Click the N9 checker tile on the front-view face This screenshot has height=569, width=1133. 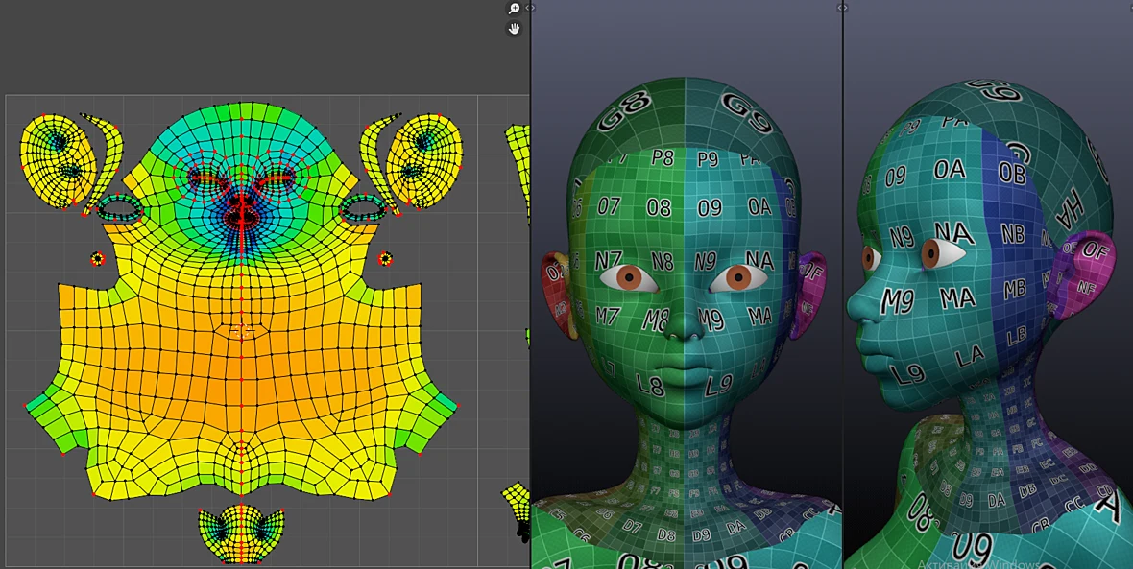pyautogui.click(x=705, y=261)
